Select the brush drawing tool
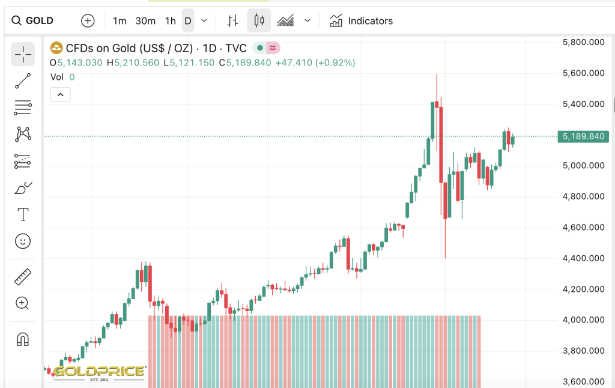615x388 pixels. coord(23,188)
